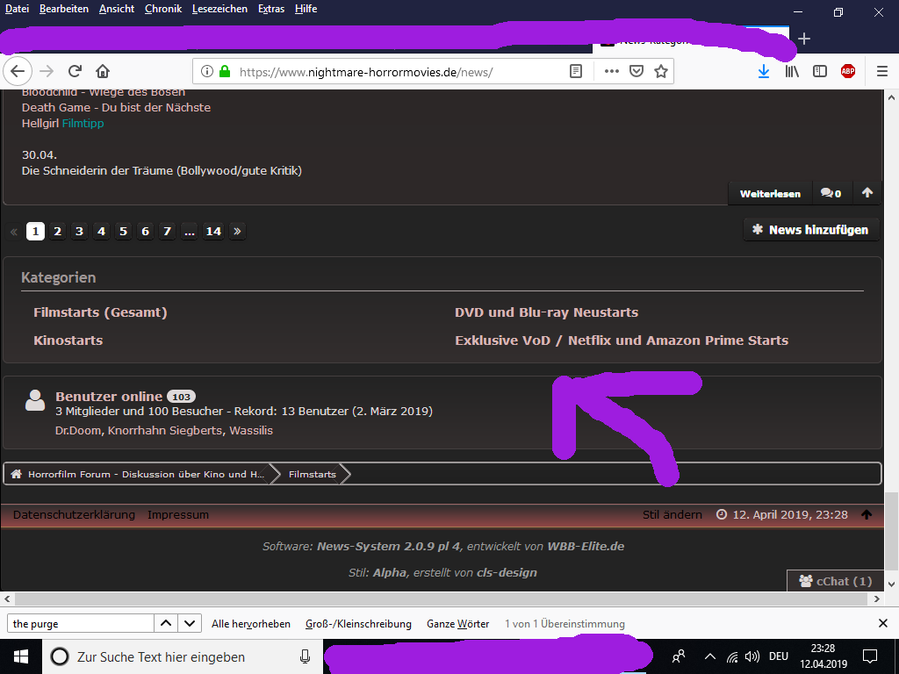899x674 pixels.
Task: Go to page 14 of news
Action: point(213,232)
